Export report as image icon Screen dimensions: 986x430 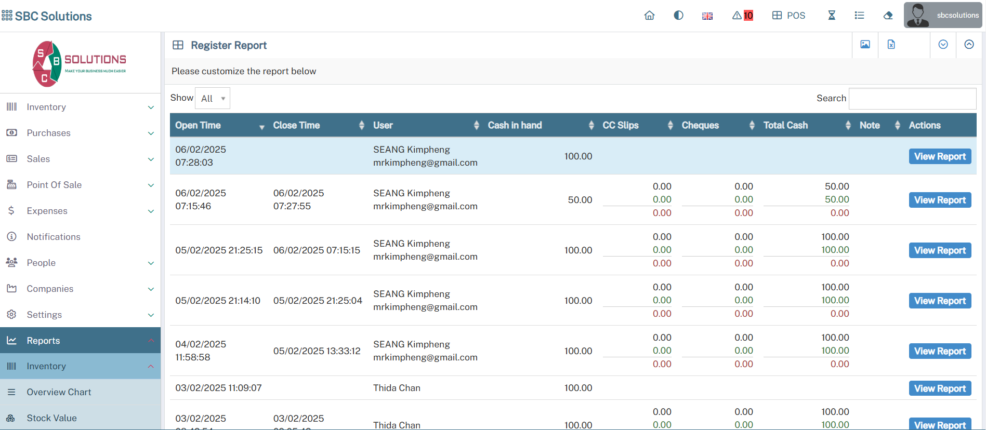point(865,45)
